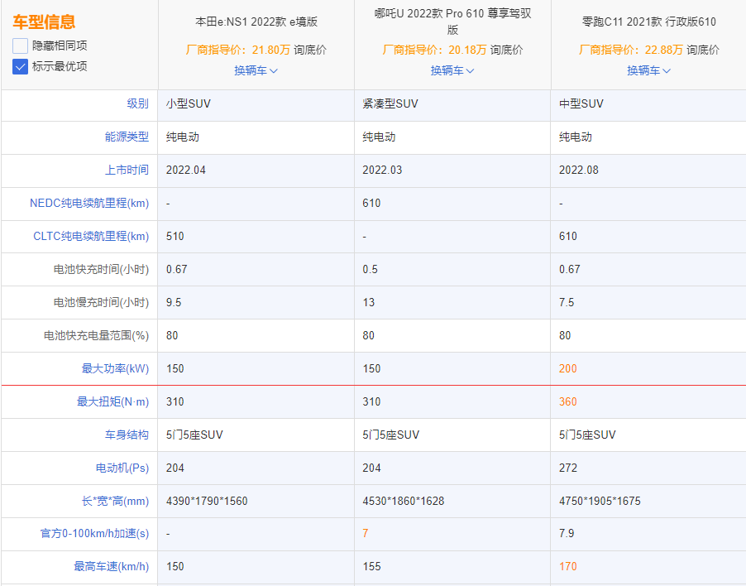
Task: Open 换辆车 dropdown under 哪吒U
Action: click(452, 70)
